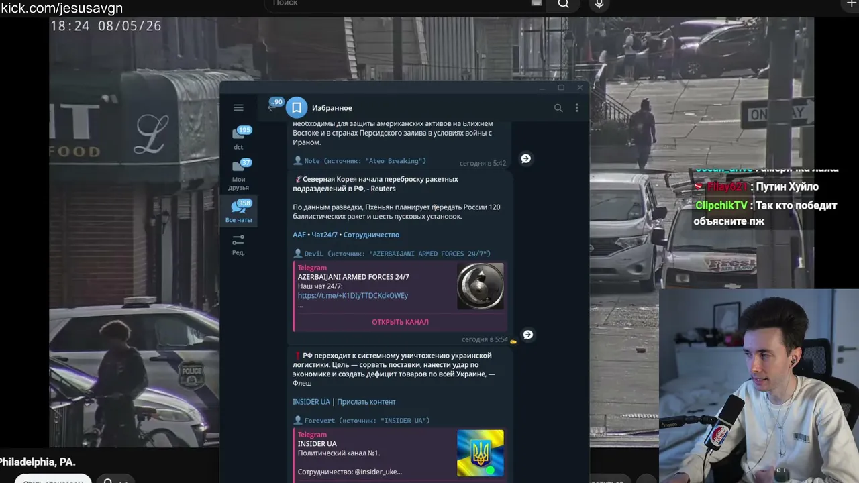Open the Мои друзья chat folder
The width and height of the screenshot is (859, 483).
pos(240,175)
